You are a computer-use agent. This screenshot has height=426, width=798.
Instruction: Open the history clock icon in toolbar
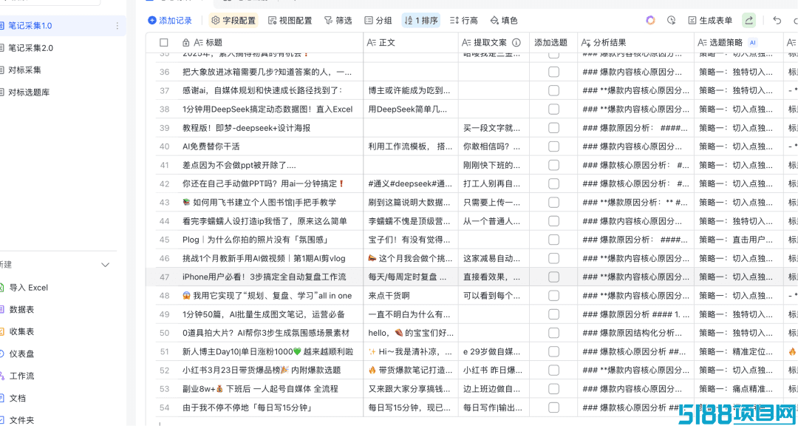[671, 21]
